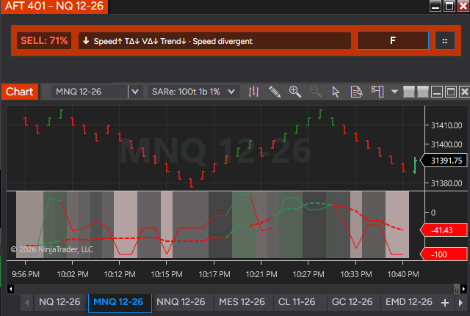Click the 31380.00 price axis label
The width and height of the screenshot is (470, 316).
pos(446,183)
